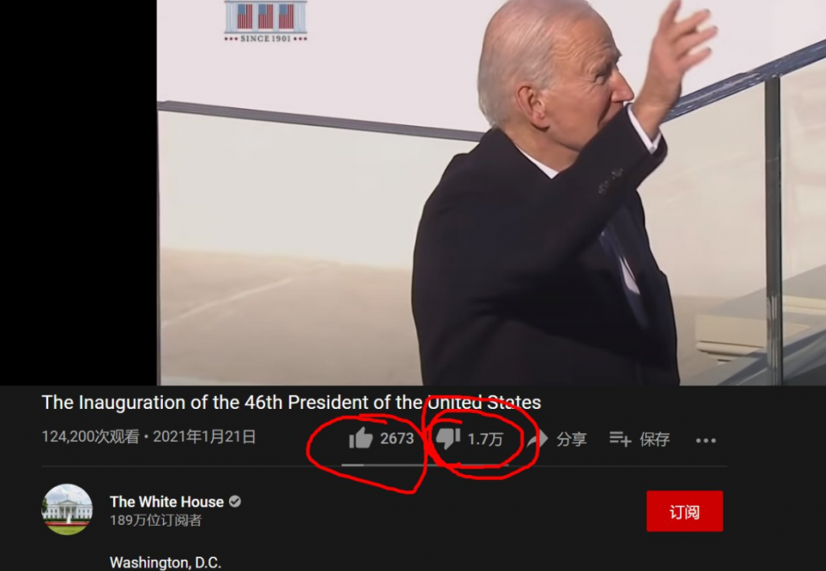The height and width of the screenshot is (571, 826).
Task: Click the SINCE 1901 logo in video
Action: (x=265, y=21)
